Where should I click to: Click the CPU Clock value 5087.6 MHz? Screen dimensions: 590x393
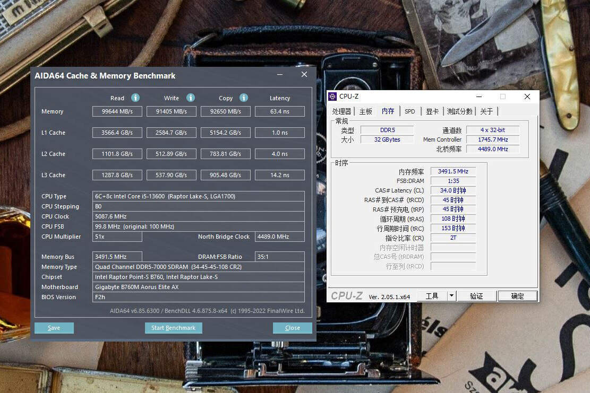click(x=198, y=216)
